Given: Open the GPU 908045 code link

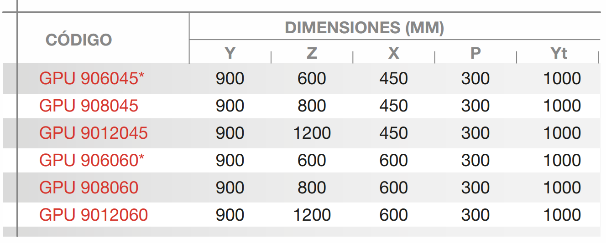Looking at the screenshot, I should (x=89, y=106).
